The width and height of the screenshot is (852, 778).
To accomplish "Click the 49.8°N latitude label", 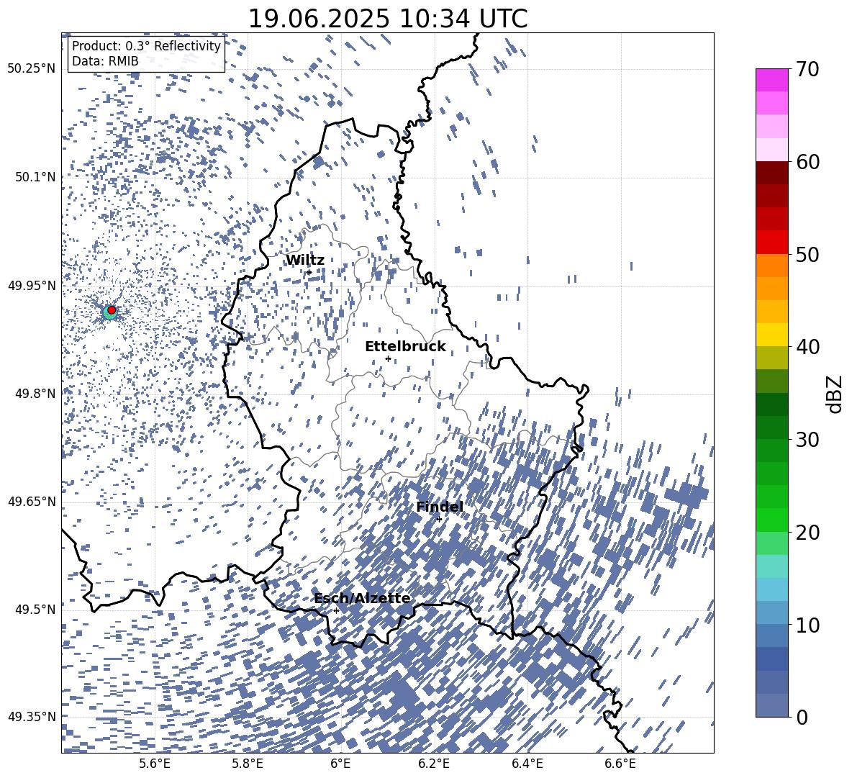I will 35,394.
